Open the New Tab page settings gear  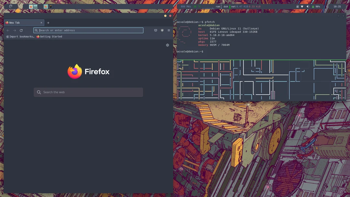168,45
